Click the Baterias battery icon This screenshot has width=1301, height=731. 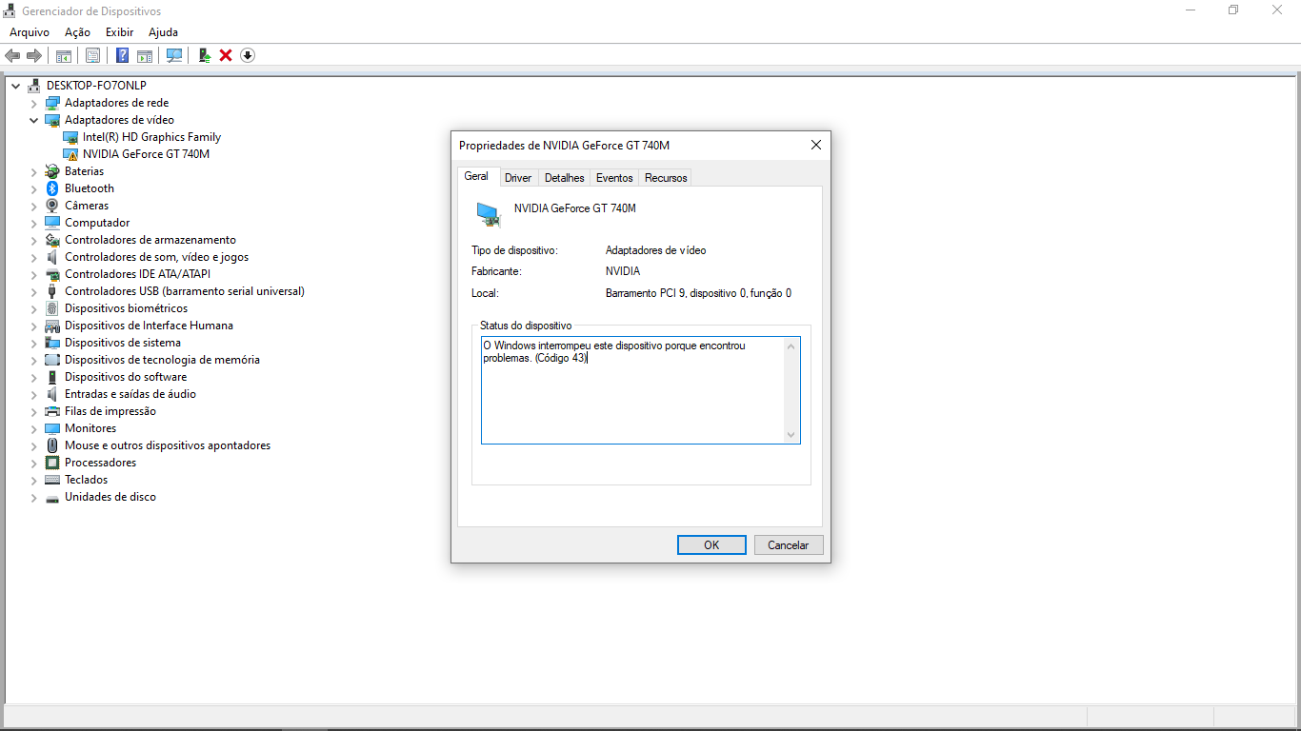coord(52,171)
